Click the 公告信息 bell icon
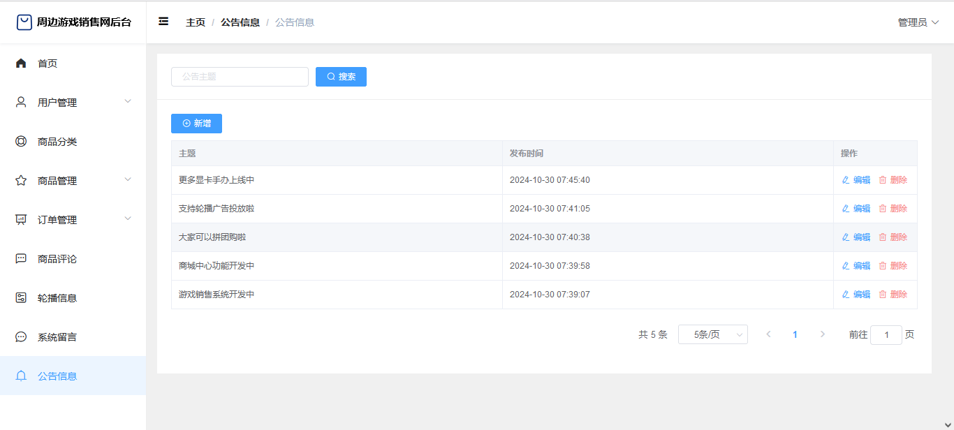 pos(21,376)
